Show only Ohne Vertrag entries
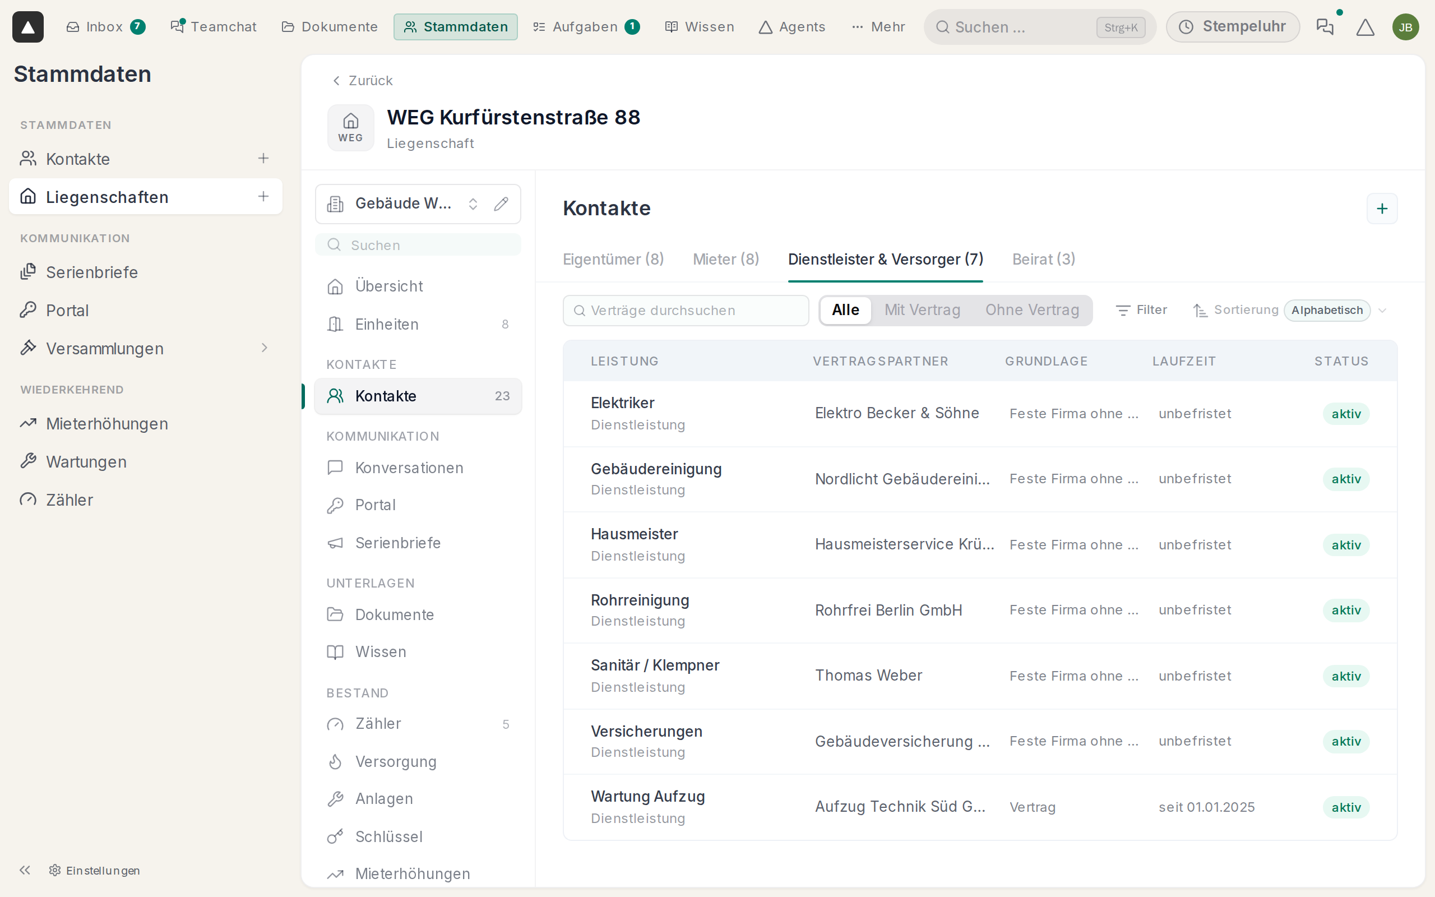The width and height of the screenshot is (1435, 897). [x=1032, y=309]
